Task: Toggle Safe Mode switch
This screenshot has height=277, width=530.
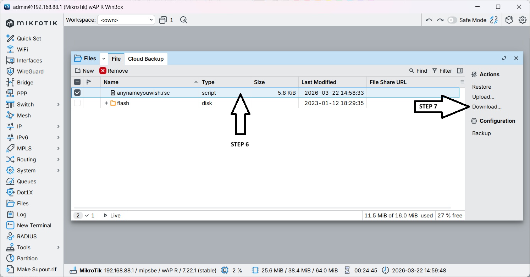Action: tap(452, 20)
